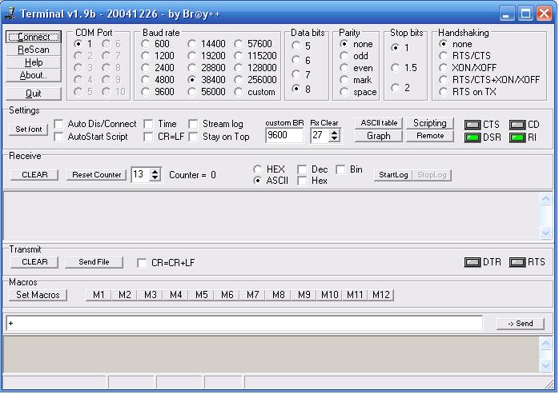Quit the Terminal application
The width and height of the screenshot is (559, 394).
[x=34, y=94]
